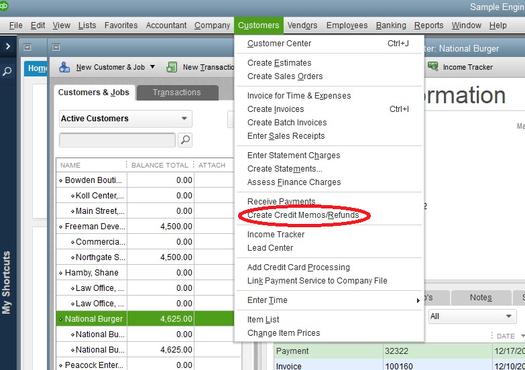
Task: Open the Window menu
Action: pos(467,25)
